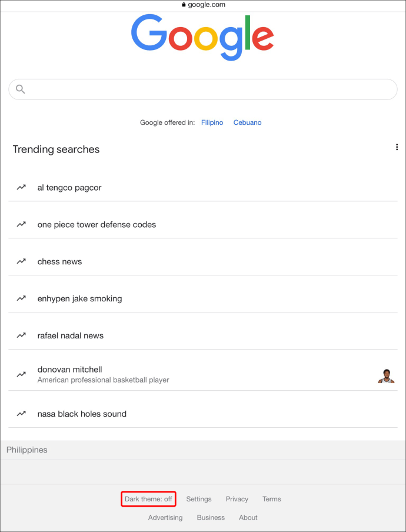Click the trending arrow beside nasa black holes sound

tap(21, 414)
